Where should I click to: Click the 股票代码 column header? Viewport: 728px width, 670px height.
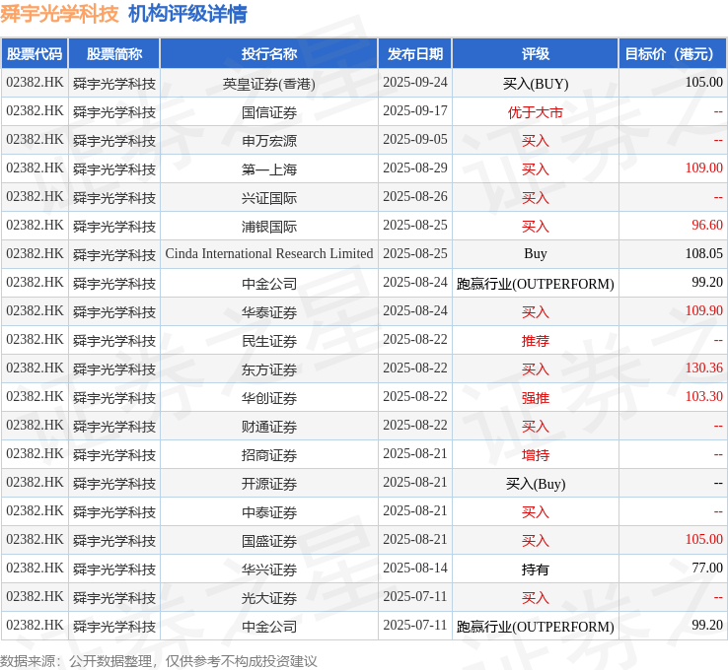click(x=35, y=54)
